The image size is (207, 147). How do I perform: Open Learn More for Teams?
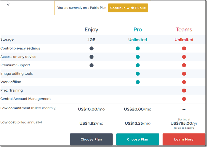(x=184, y=139)
